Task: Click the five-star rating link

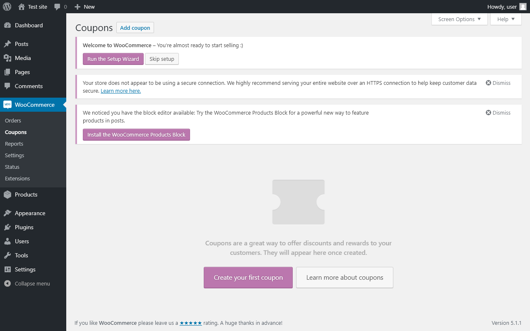Action: click(x=191, y=323)
